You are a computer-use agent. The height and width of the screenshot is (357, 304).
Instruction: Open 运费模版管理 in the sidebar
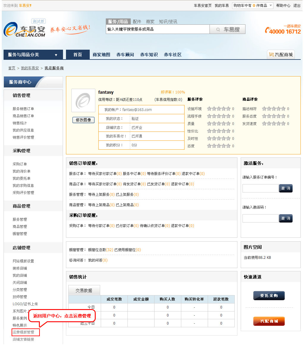(x=23, y=332)
